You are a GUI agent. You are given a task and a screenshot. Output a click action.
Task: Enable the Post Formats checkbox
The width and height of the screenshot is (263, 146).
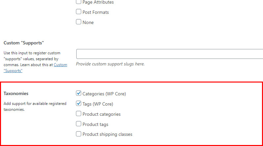(x=79, y=12)
